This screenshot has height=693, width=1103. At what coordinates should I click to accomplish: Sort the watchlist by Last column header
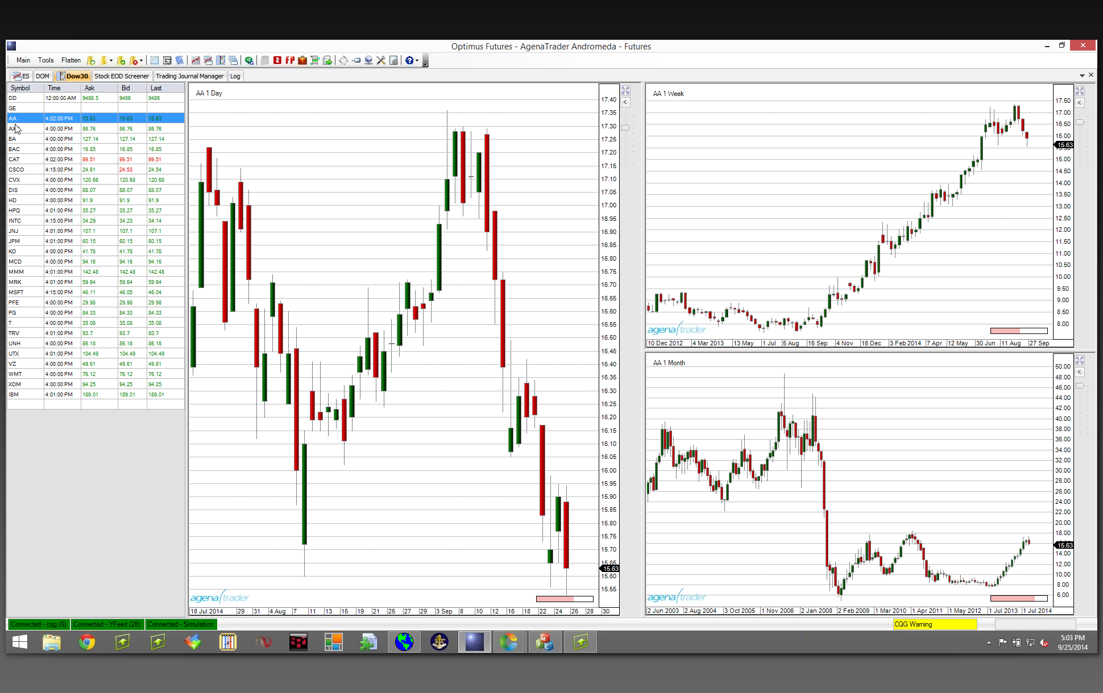(x=165, y=88)
